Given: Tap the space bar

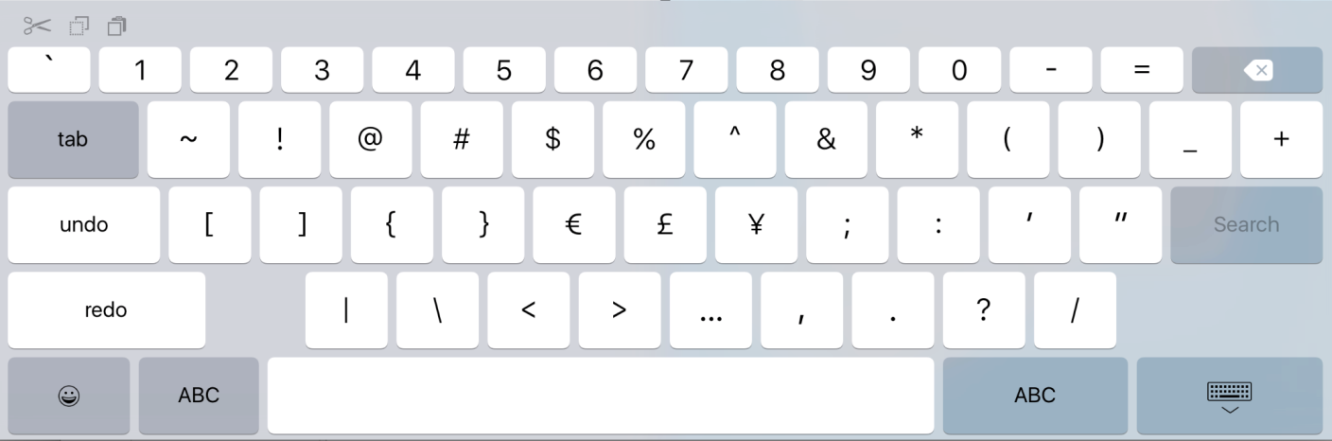Looking at the screenshot, I should [600, 396].
